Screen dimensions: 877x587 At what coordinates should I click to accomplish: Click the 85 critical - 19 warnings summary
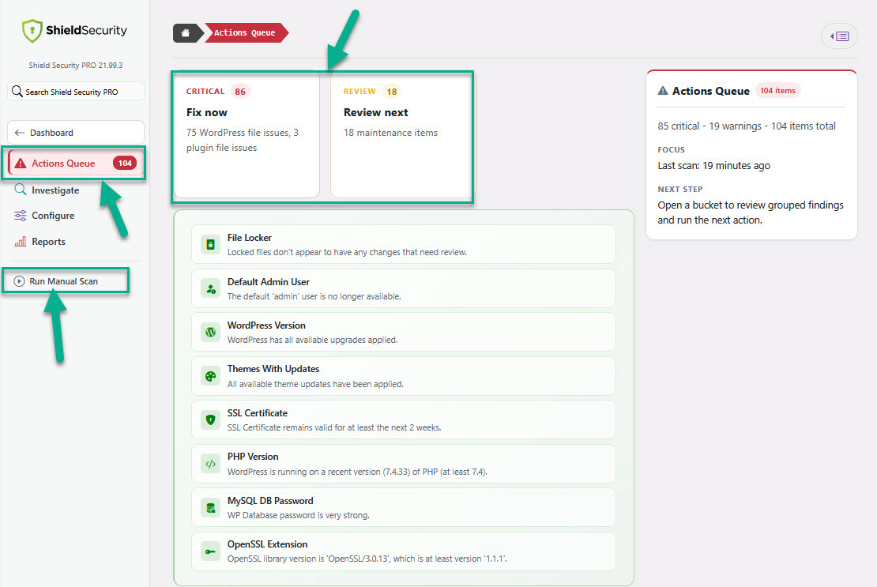[746, 126]
